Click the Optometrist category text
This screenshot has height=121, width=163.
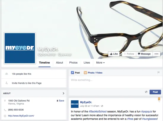tap(47, 54)
